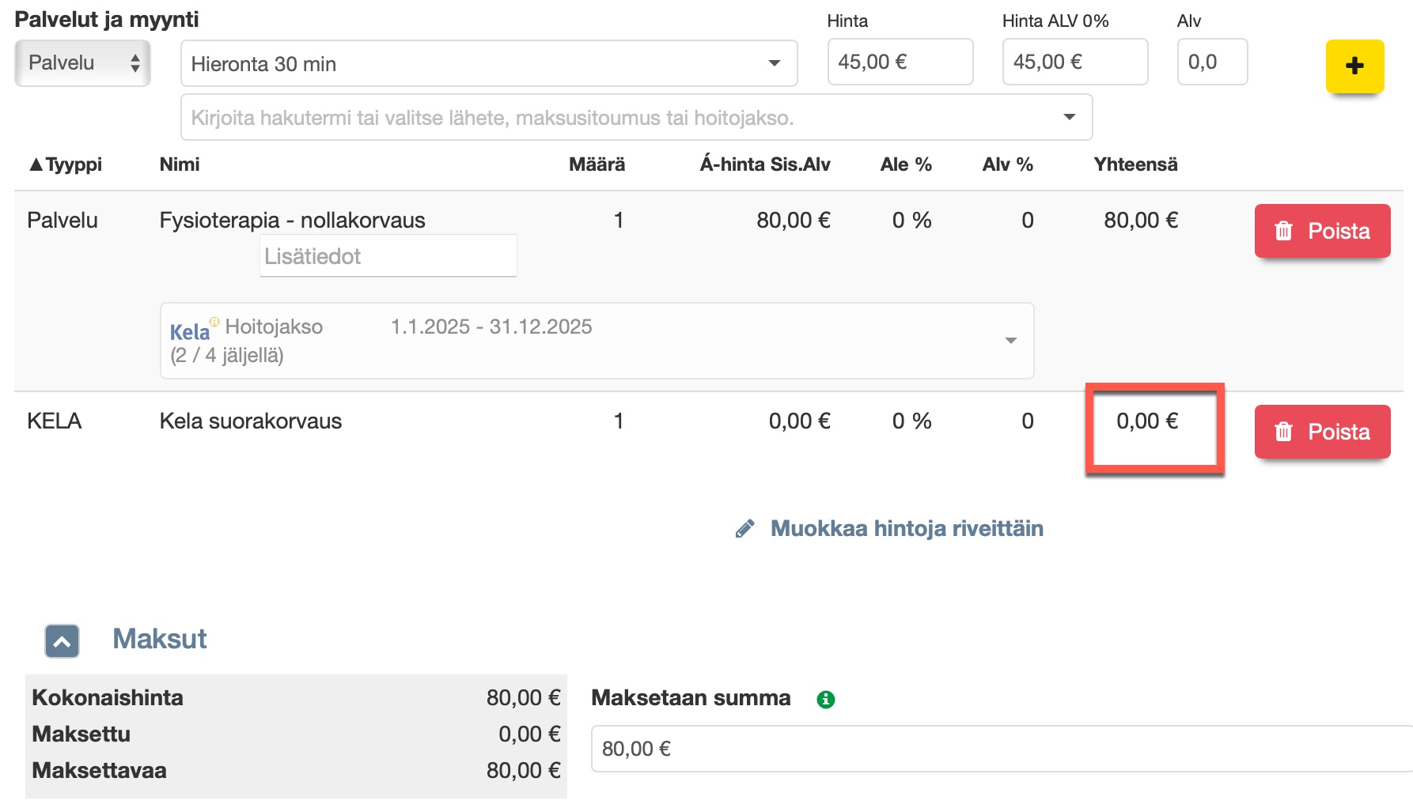Click Muokkaa hintoja riveittäin link
The image size is (1413, 808).
tap(906, 528)
